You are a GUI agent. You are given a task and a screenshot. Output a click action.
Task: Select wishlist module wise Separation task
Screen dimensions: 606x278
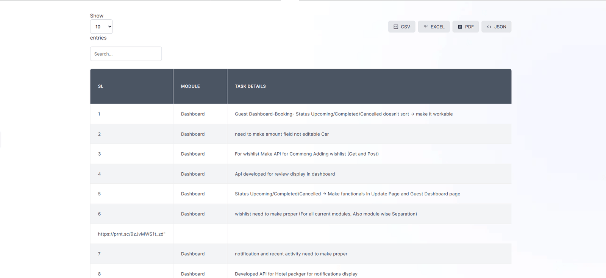(x=326, y=214)
